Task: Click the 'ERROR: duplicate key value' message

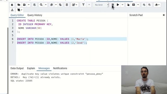Action: click(x=57, y=74)
